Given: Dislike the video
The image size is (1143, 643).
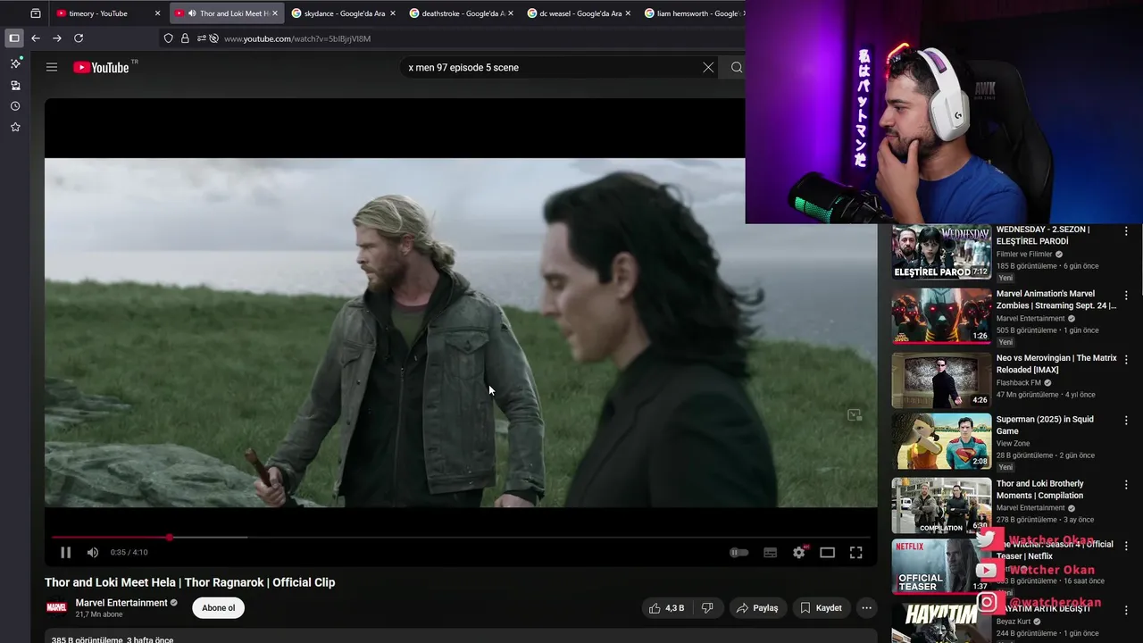Looking at the screenshot, I should coord(707,608).
